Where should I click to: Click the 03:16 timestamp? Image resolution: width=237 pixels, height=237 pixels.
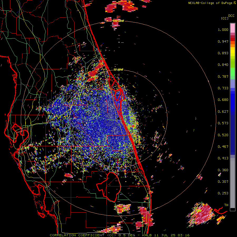point(184,235)
